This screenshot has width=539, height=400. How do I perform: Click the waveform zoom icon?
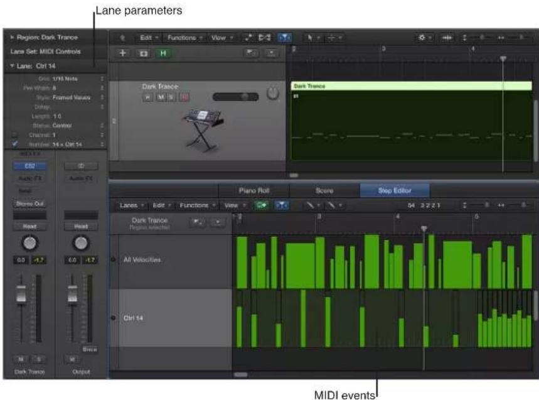point(447,38)
